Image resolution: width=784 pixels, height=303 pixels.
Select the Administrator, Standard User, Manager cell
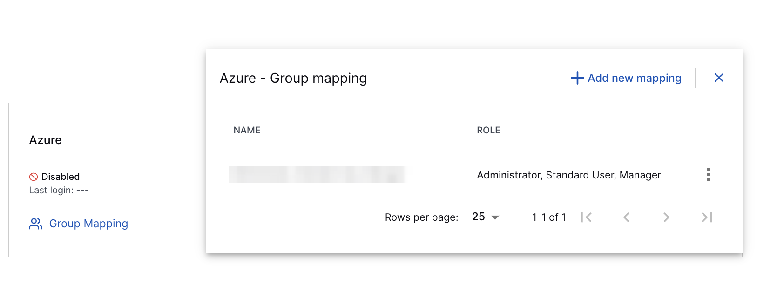click(x=569, y=175)
